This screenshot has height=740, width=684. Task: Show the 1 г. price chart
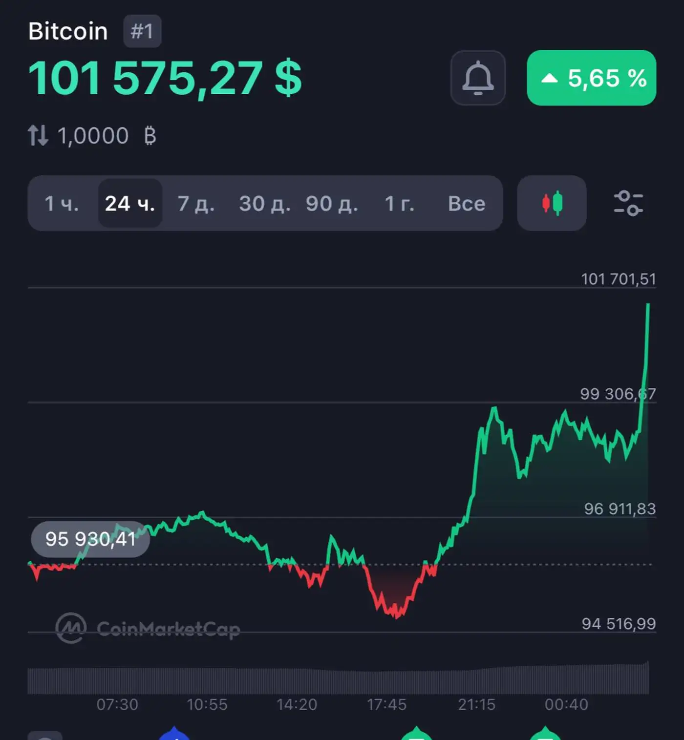(x=399, y=204)
